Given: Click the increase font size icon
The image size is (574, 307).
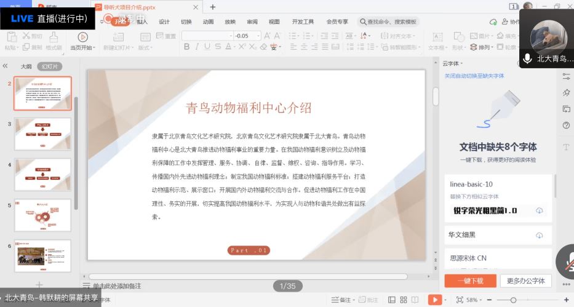Looking at the screenshot, I should [267, 36].
